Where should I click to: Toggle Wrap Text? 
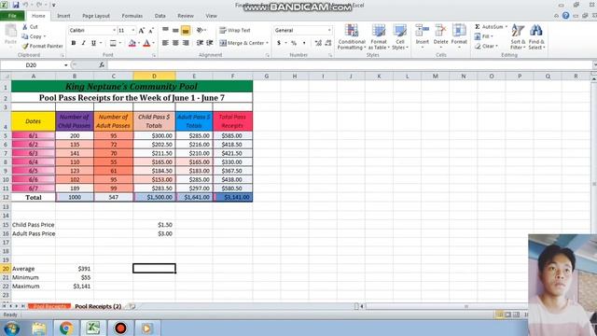235,30
